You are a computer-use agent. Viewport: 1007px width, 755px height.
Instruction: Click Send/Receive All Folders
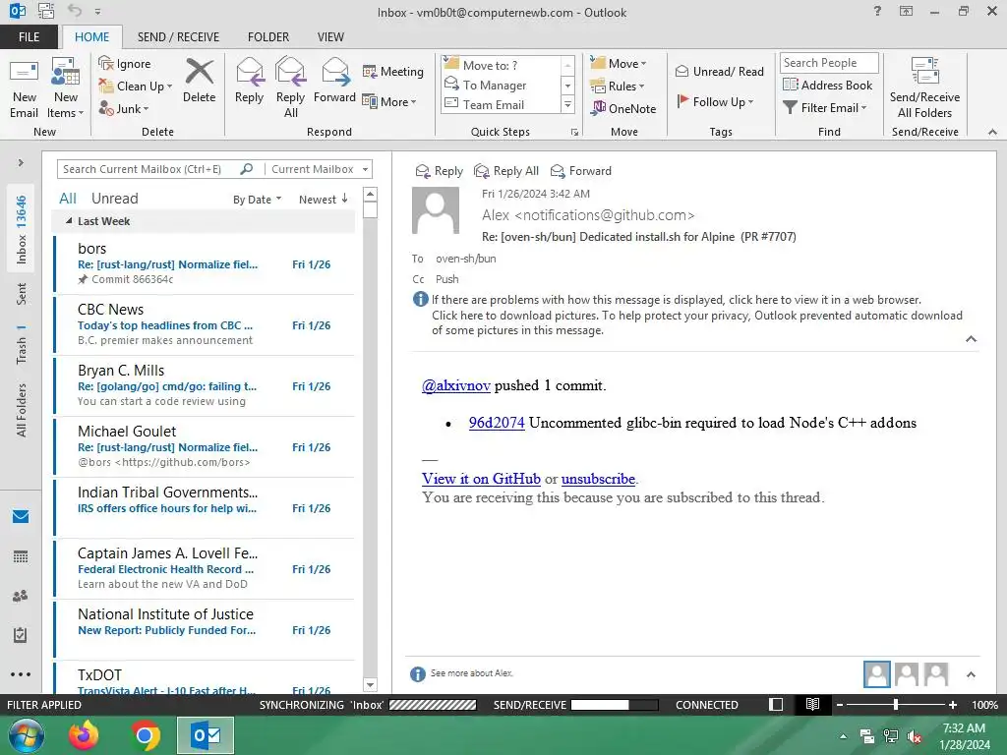(924, 89)
